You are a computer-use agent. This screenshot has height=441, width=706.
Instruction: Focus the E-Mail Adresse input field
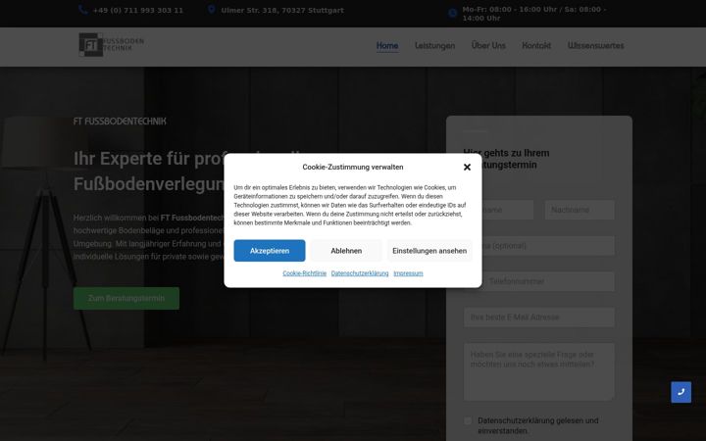tap(539, 318)
